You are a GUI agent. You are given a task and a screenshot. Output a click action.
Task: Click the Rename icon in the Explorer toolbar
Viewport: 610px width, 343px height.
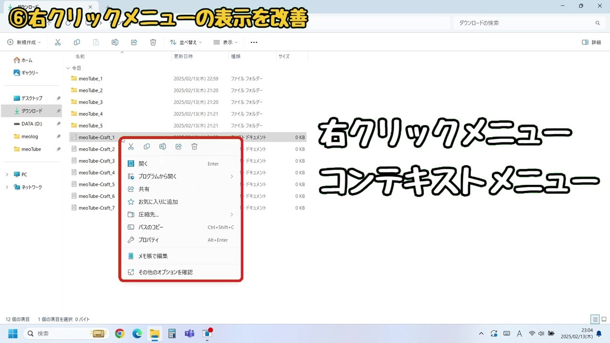tap(115, 42)
